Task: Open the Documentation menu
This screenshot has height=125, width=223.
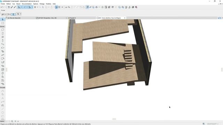Action: (27, 4)
